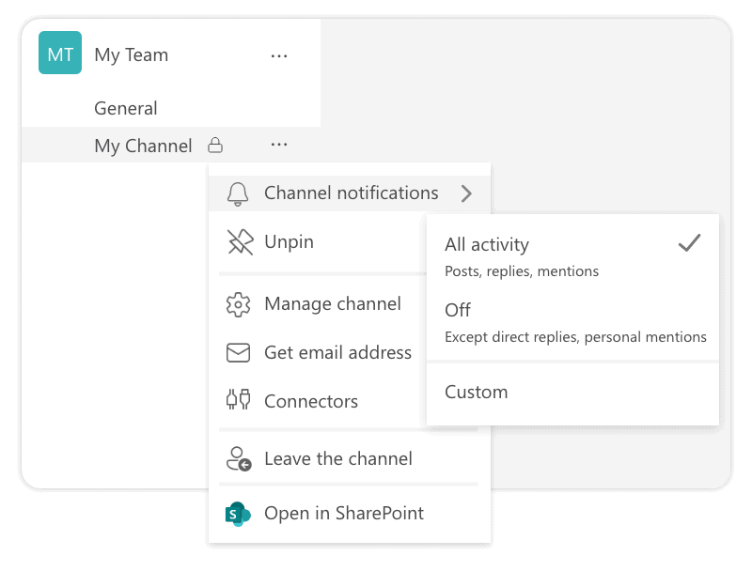Click the All activity checkmark
This screenshot has height=571, width=752.
pos(690,243)
